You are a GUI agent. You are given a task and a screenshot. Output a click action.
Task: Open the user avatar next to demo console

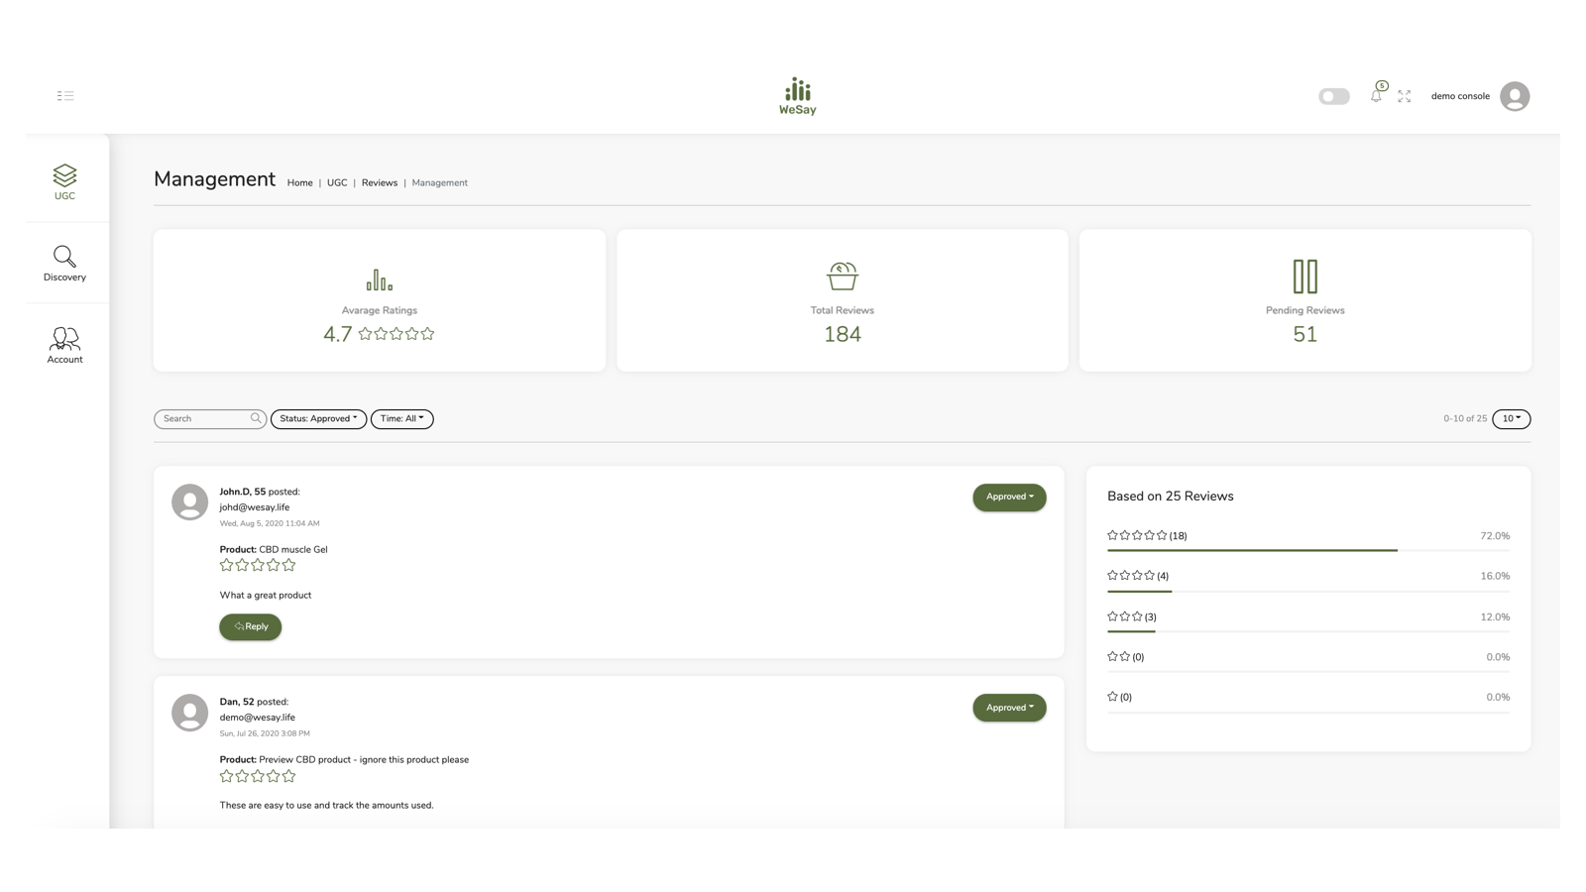click(x=1513, y=96)
